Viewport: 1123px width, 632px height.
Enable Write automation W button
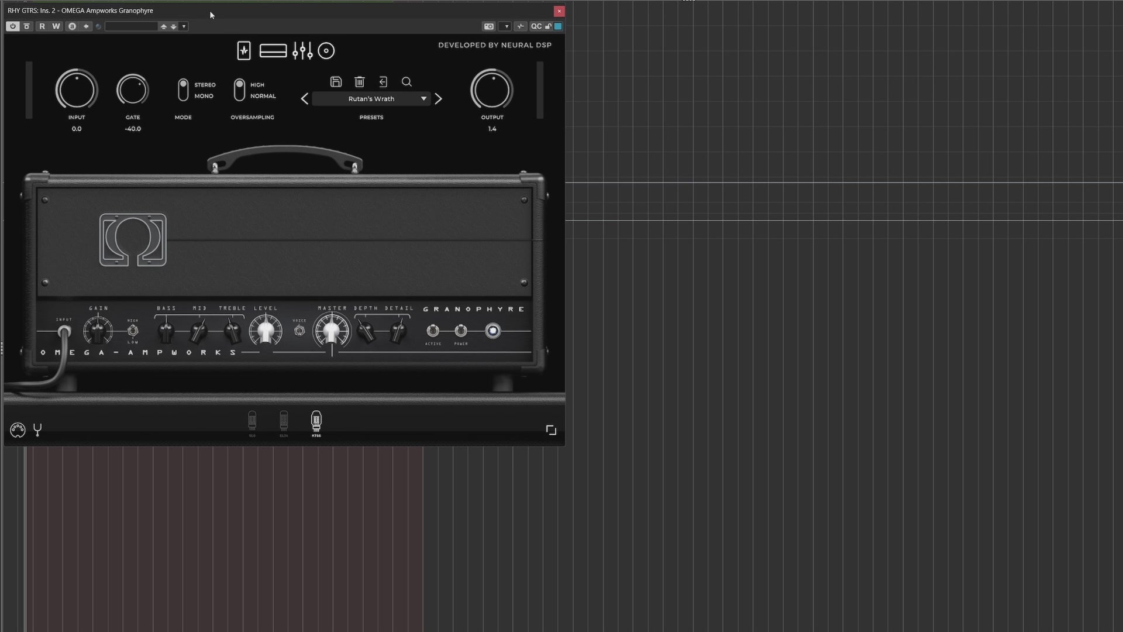(x=56, y=26)
